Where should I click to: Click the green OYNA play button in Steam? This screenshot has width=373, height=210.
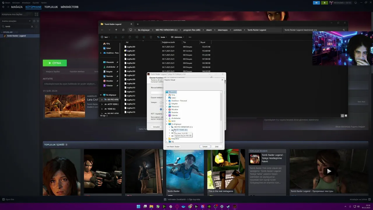pyautogui.click(x=55, y=63)
